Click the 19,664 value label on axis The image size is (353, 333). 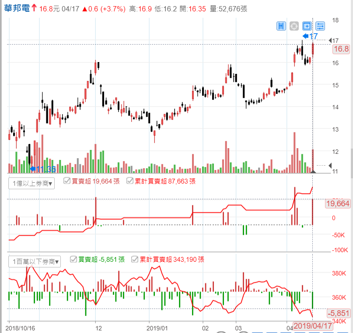pos(338,204)
